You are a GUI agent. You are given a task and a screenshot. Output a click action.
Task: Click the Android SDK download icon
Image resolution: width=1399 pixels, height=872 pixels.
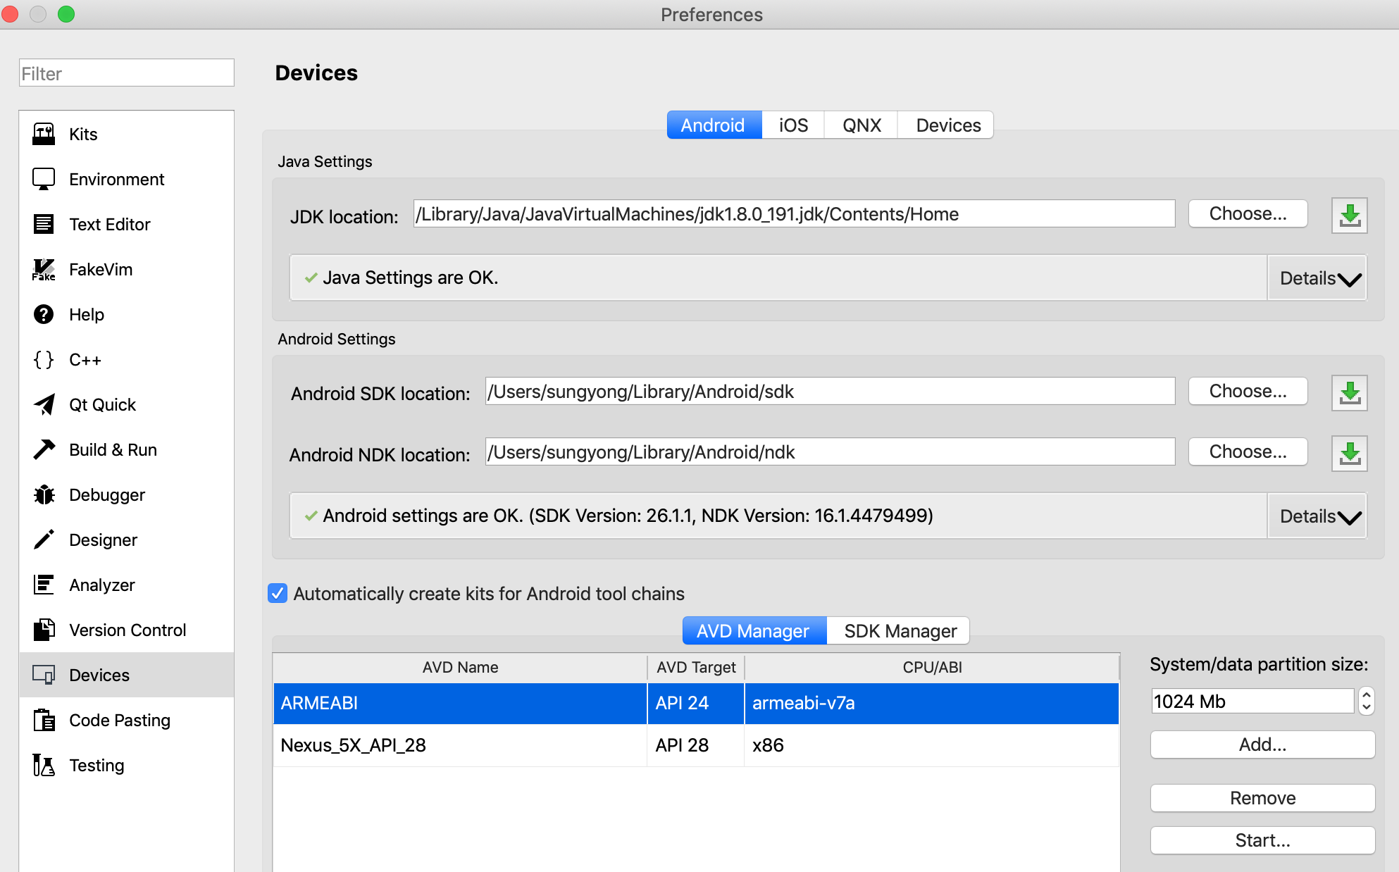[1349, 392]
